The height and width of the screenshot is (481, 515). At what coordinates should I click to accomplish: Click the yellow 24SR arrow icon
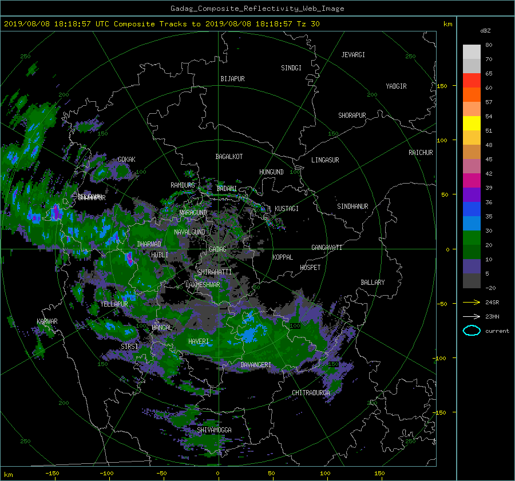(x=472, y=302)
